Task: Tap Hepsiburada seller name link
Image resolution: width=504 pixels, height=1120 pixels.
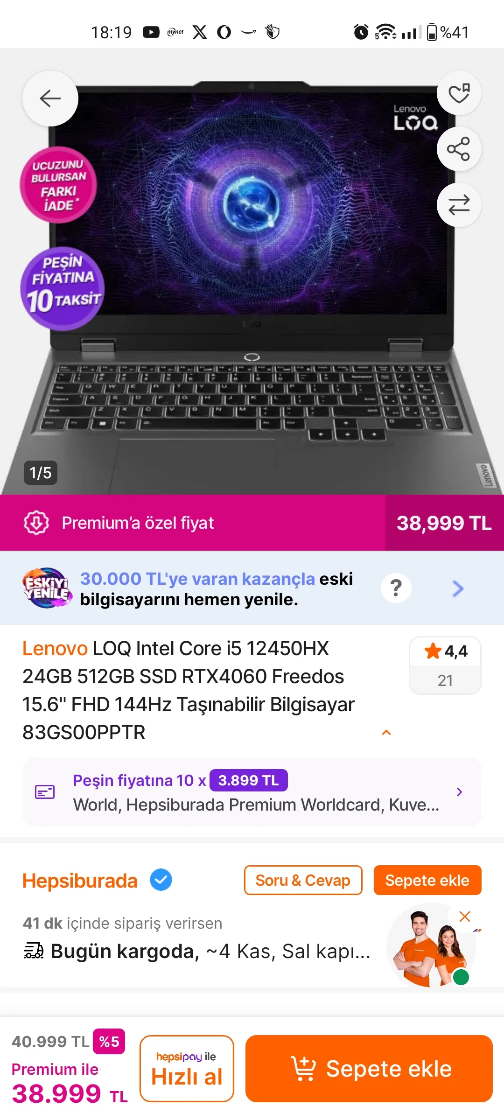Action: (80, 881)
